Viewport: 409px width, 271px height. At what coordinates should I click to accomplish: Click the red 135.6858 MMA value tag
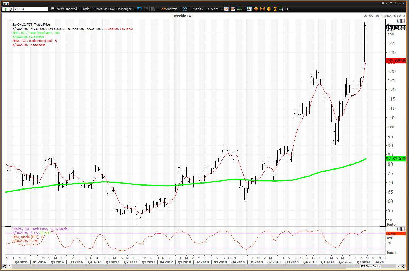pyautogui.click(x=396, y=61)
